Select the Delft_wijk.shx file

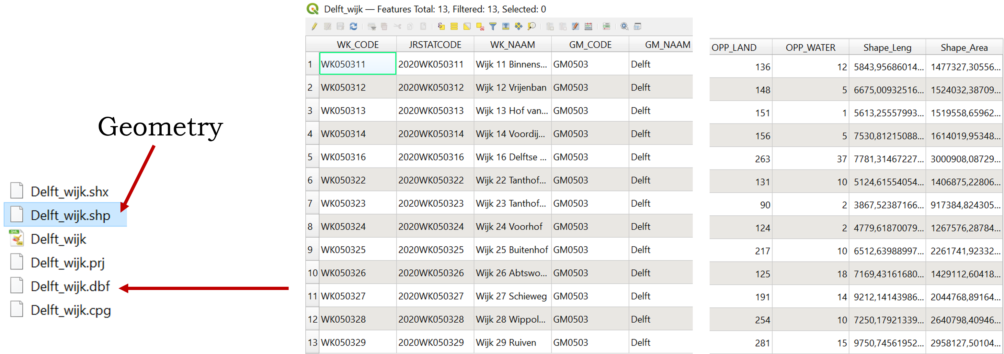coord(60,191)
